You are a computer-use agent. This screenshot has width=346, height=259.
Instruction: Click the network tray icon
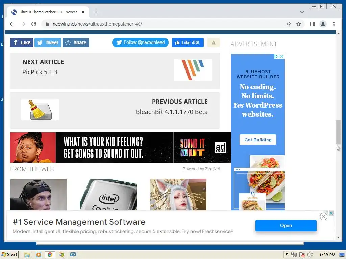tap(294, 255)
